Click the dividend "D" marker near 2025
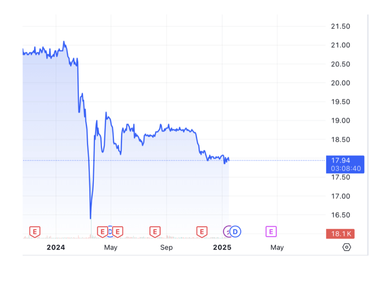This screenshot has height=287, width=383. 234,232
